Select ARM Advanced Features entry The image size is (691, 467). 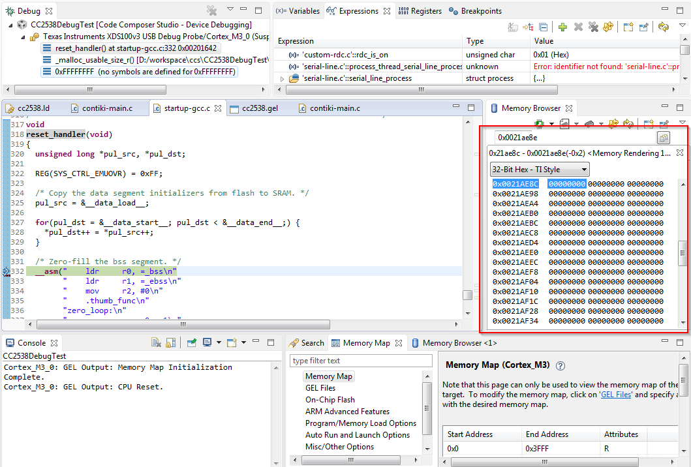click(347, 412)
